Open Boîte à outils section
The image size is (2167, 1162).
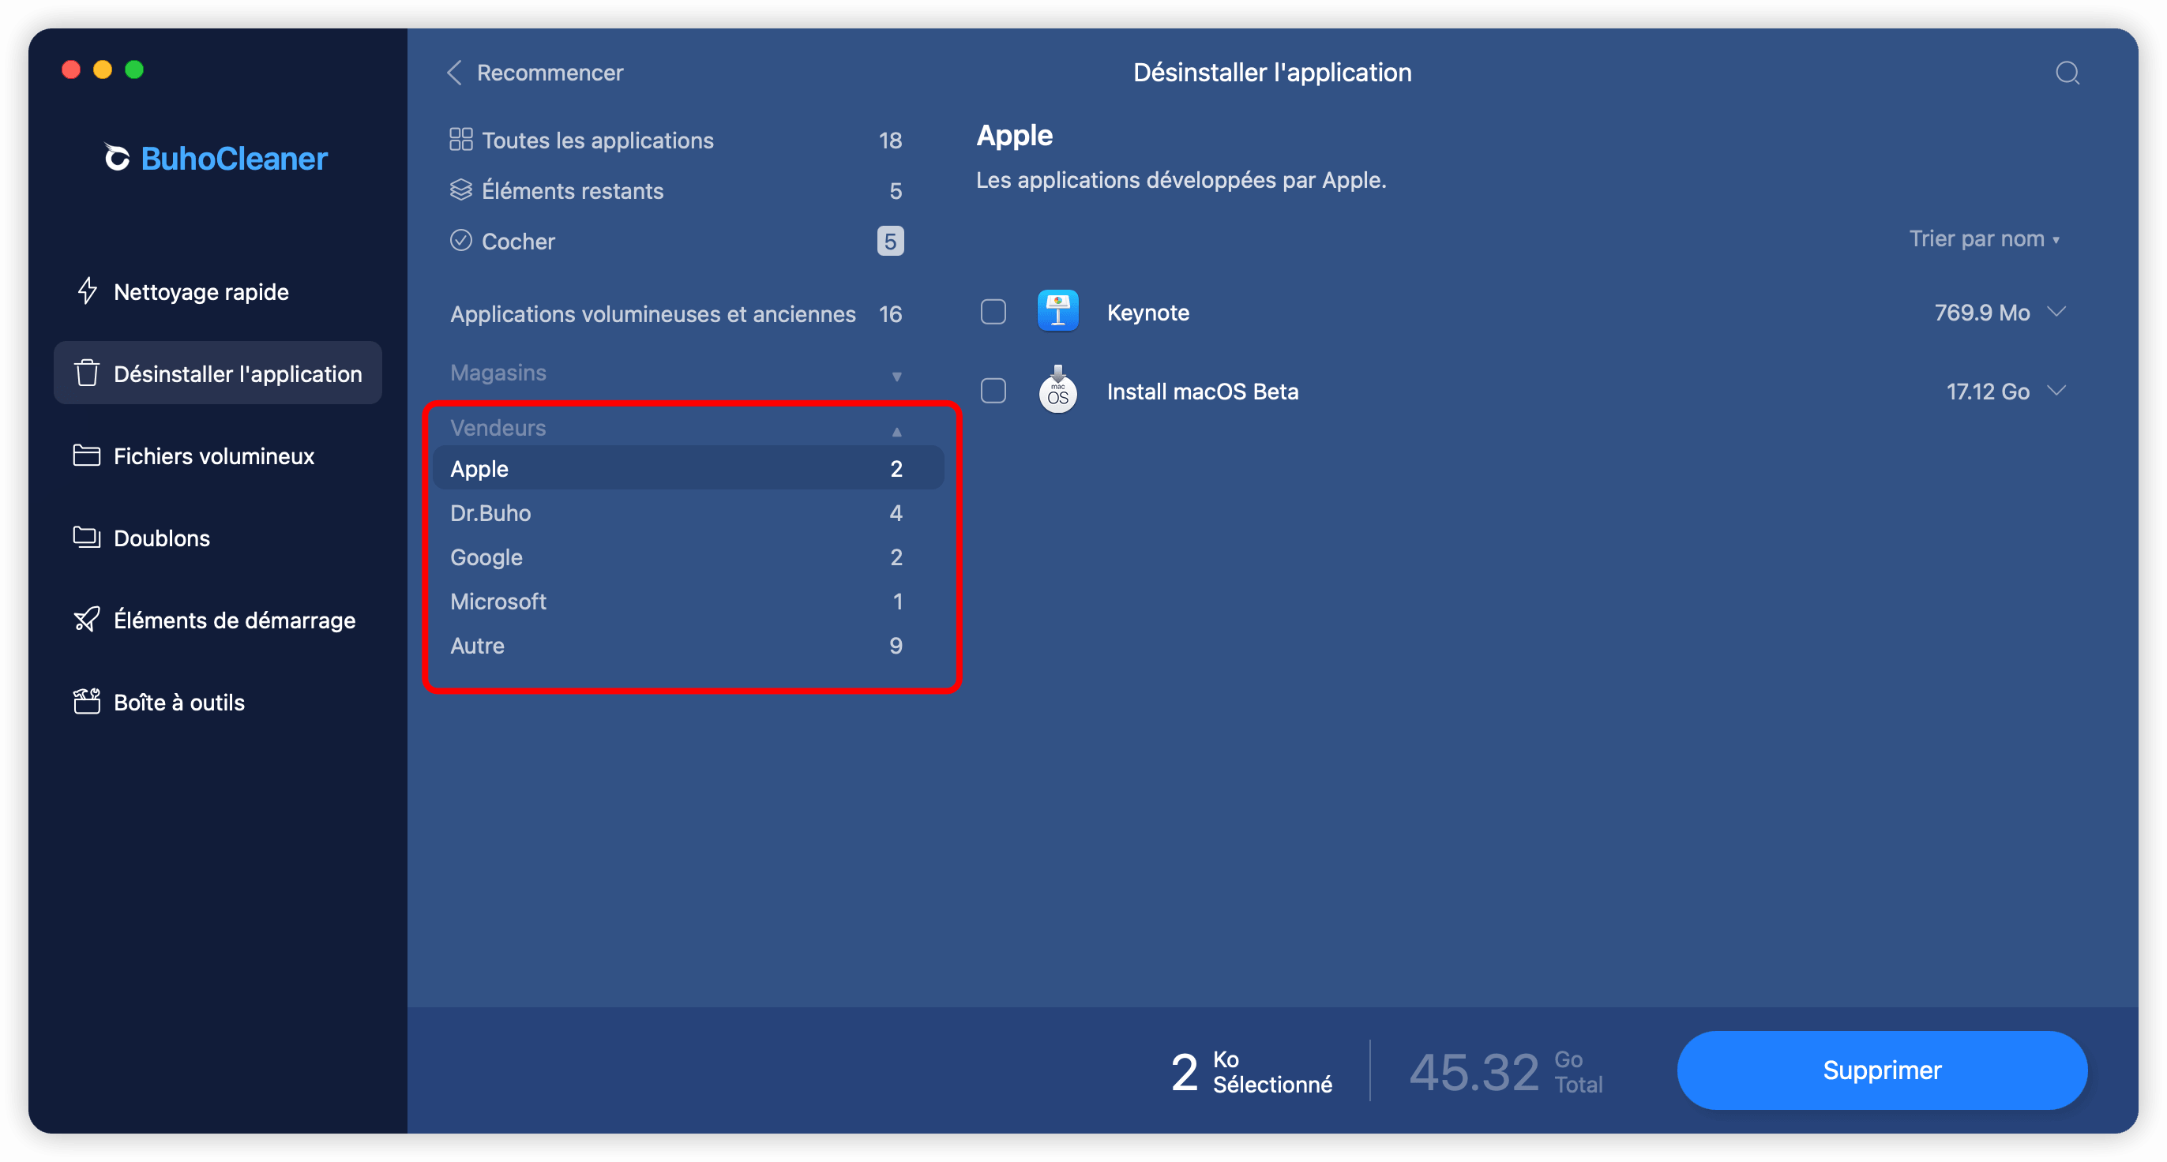[218, 701]
